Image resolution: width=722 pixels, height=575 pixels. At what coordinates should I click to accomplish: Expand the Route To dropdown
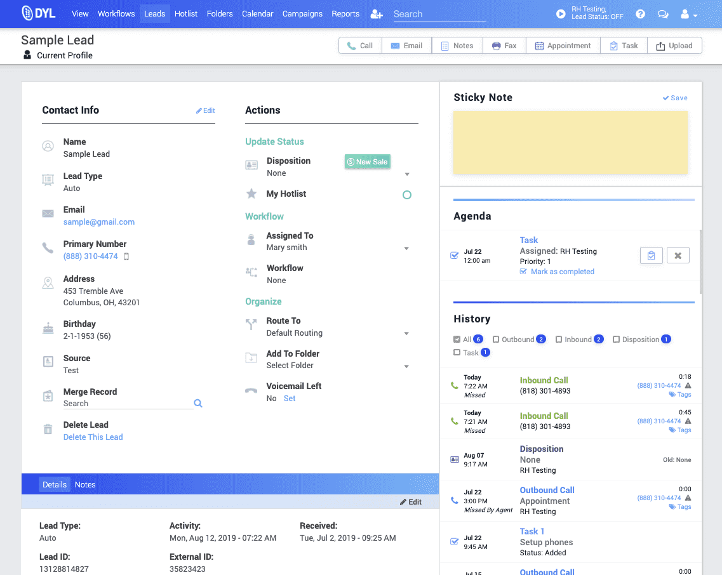[407, 334]
